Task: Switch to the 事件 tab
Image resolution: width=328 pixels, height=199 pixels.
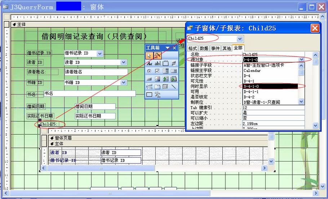Action: coord(215,48)
